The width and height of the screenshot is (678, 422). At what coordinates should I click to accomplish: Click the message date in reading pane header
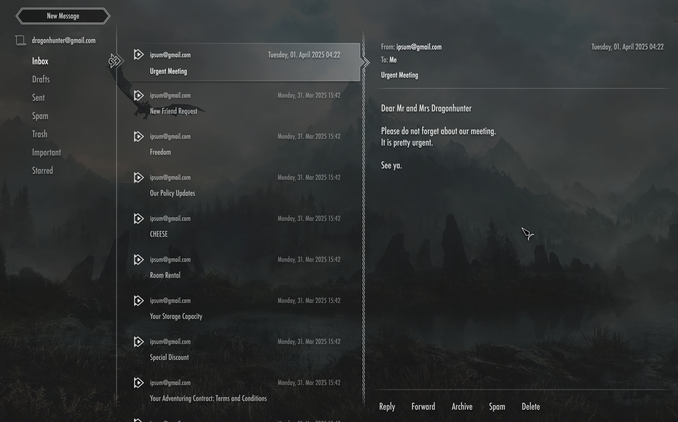[x=627, y=47]
